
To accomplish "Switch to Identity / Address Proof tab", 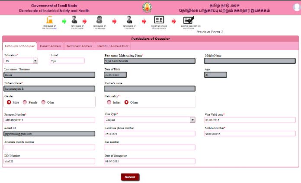I will click(x=113, y=46).
